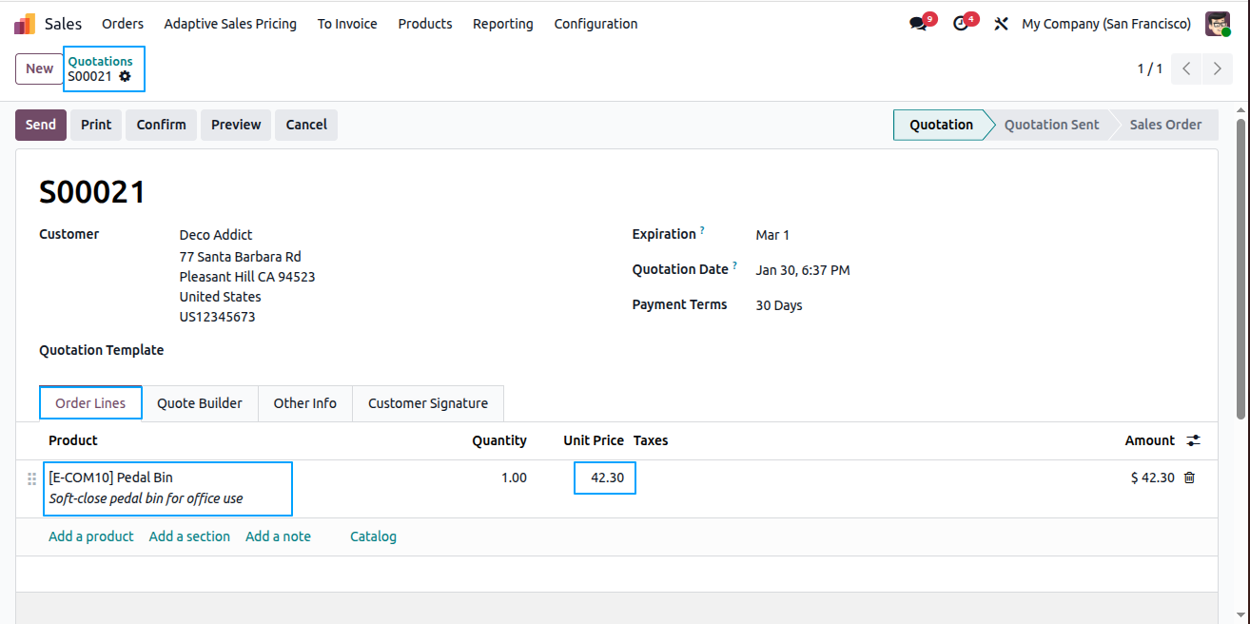The height and width of the screenshot is (624, 1250).
Task: Switch company via My Company (San Francisco)
Action: click(x=1106, y=24)
